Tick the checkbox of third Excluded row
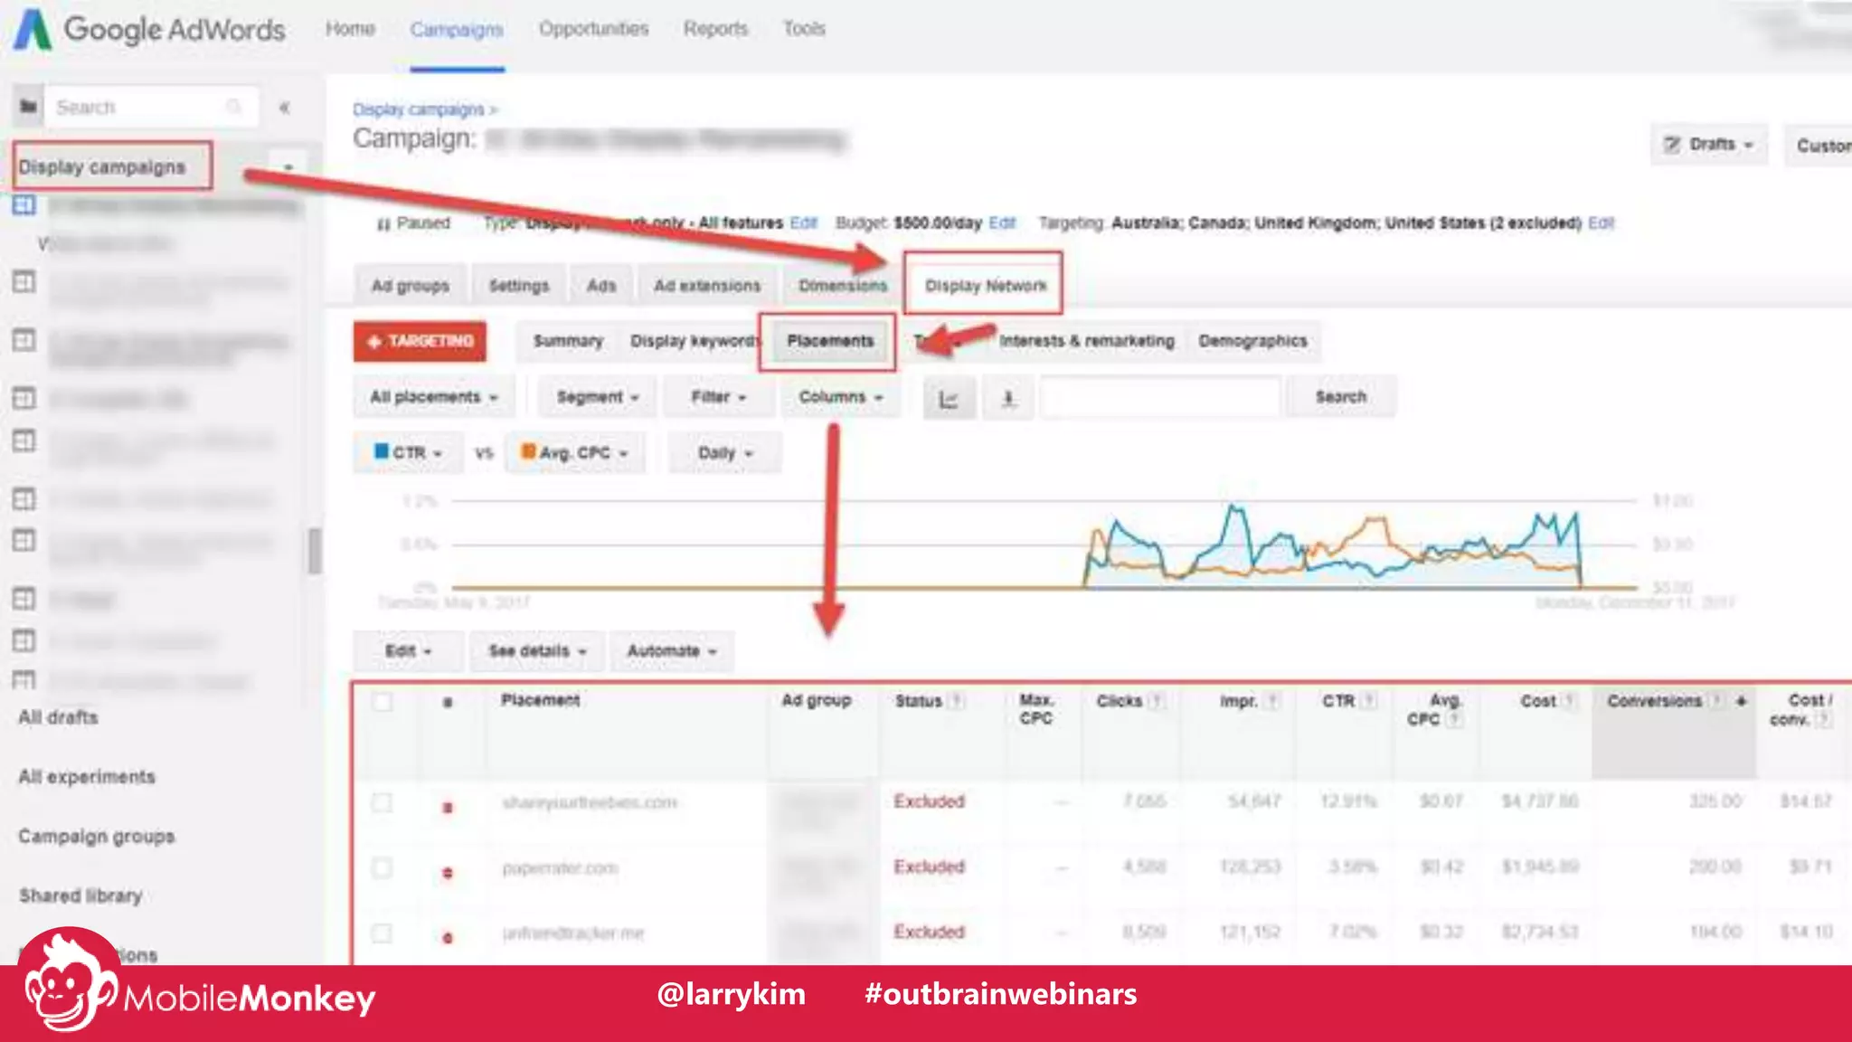 (x=383, y=933)
